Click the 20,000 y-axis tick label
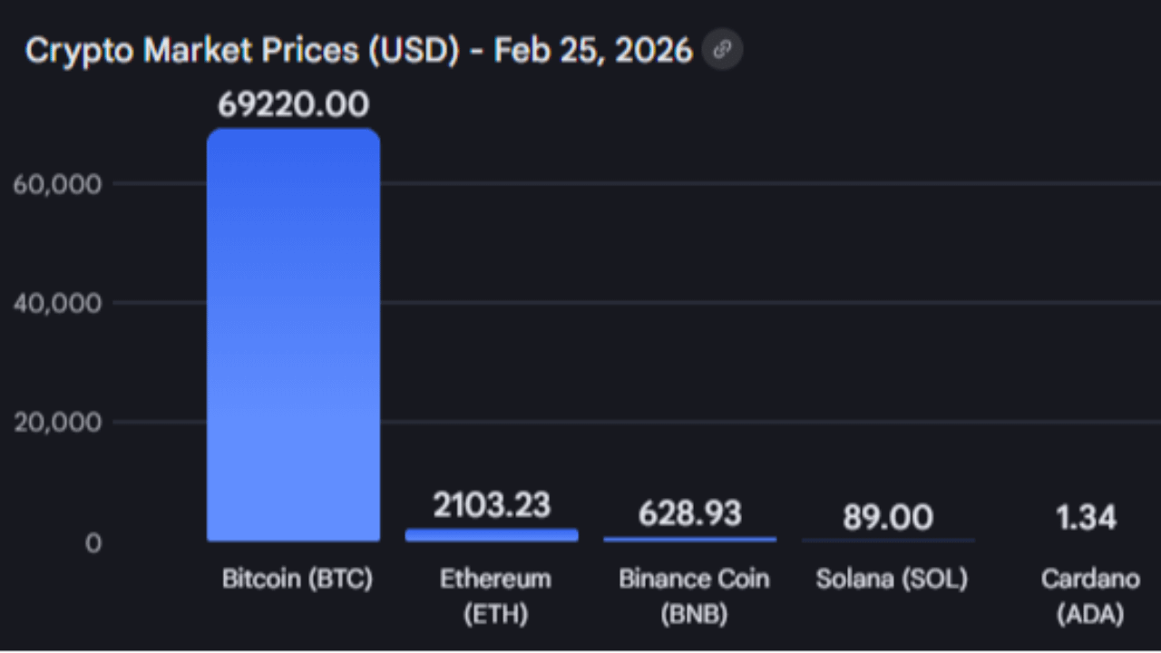 point(57,423)
